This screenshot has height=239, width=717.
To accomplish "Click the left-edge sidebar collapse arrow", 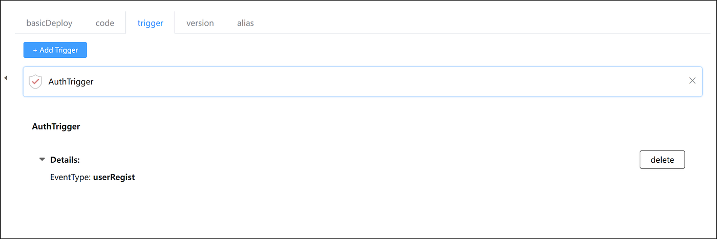I will 6,78.
